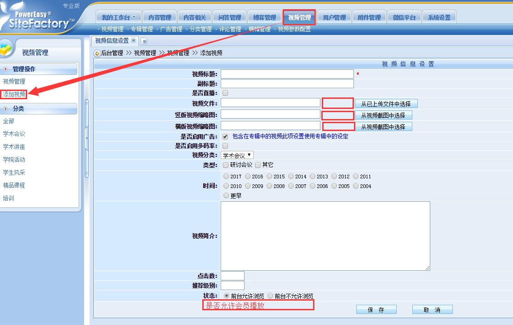Uncheck the 是否启用广告 checkbox

[x=225, y=137]
